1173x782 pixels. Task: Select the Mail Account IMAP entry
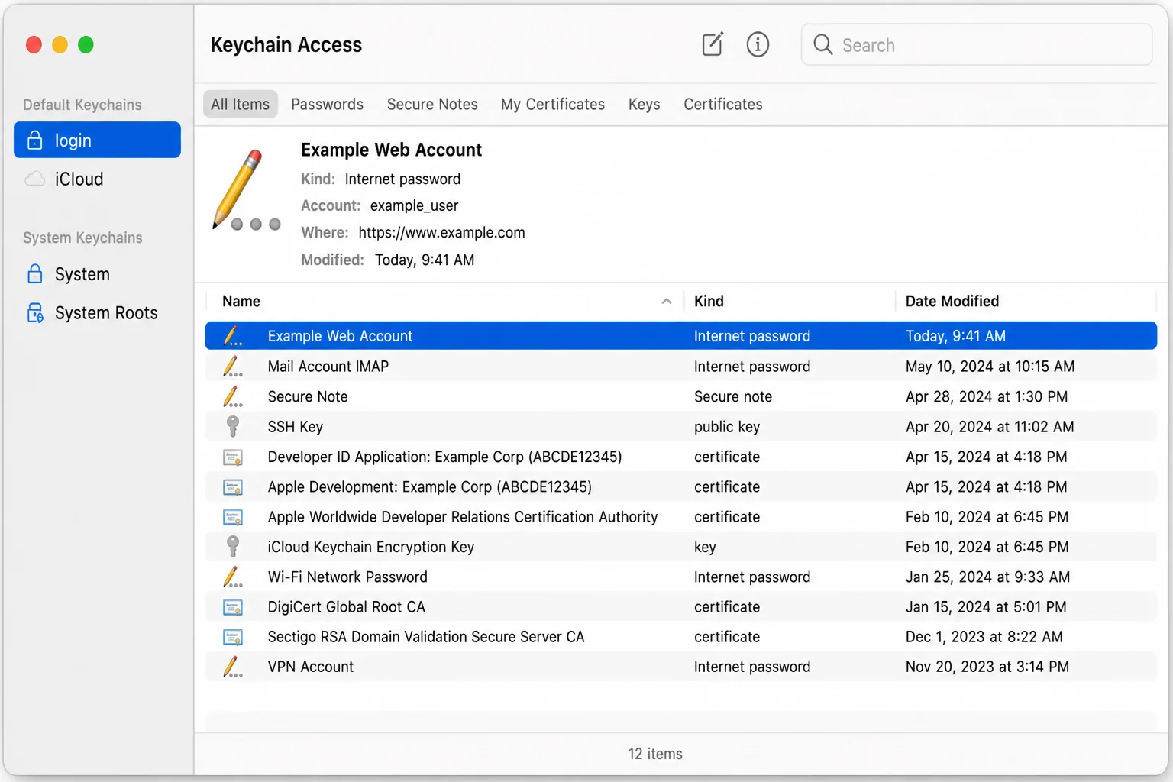click(328, 366)
